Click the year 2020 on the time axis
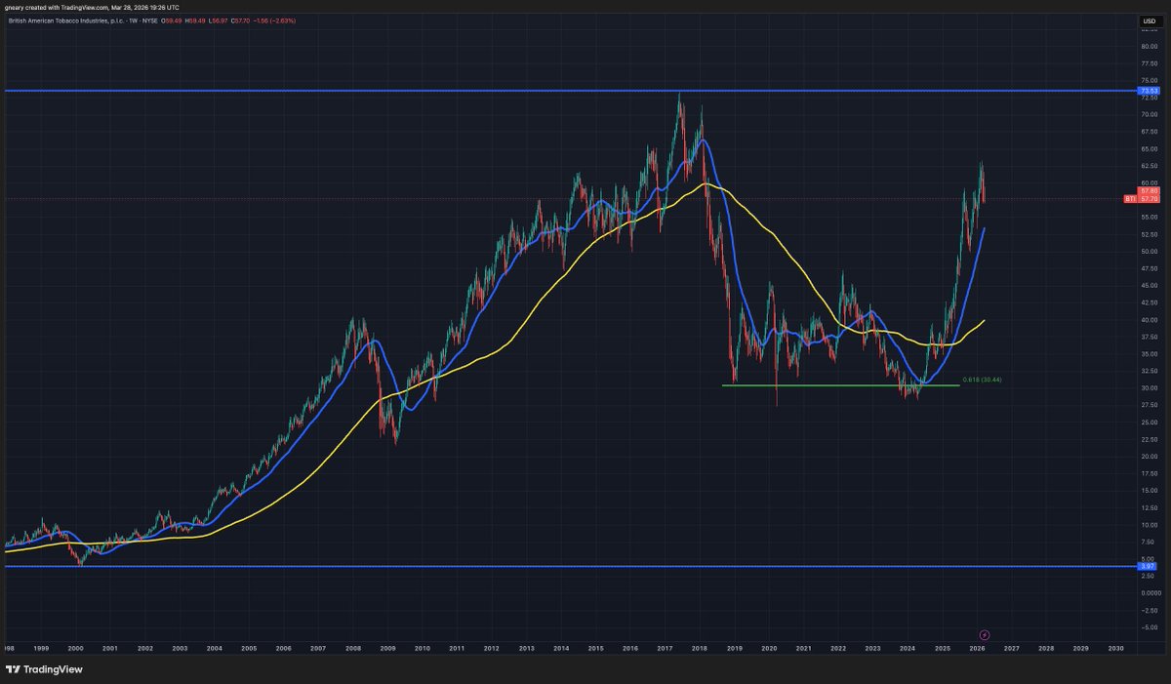1171x684 pixels. coord(770,647)
